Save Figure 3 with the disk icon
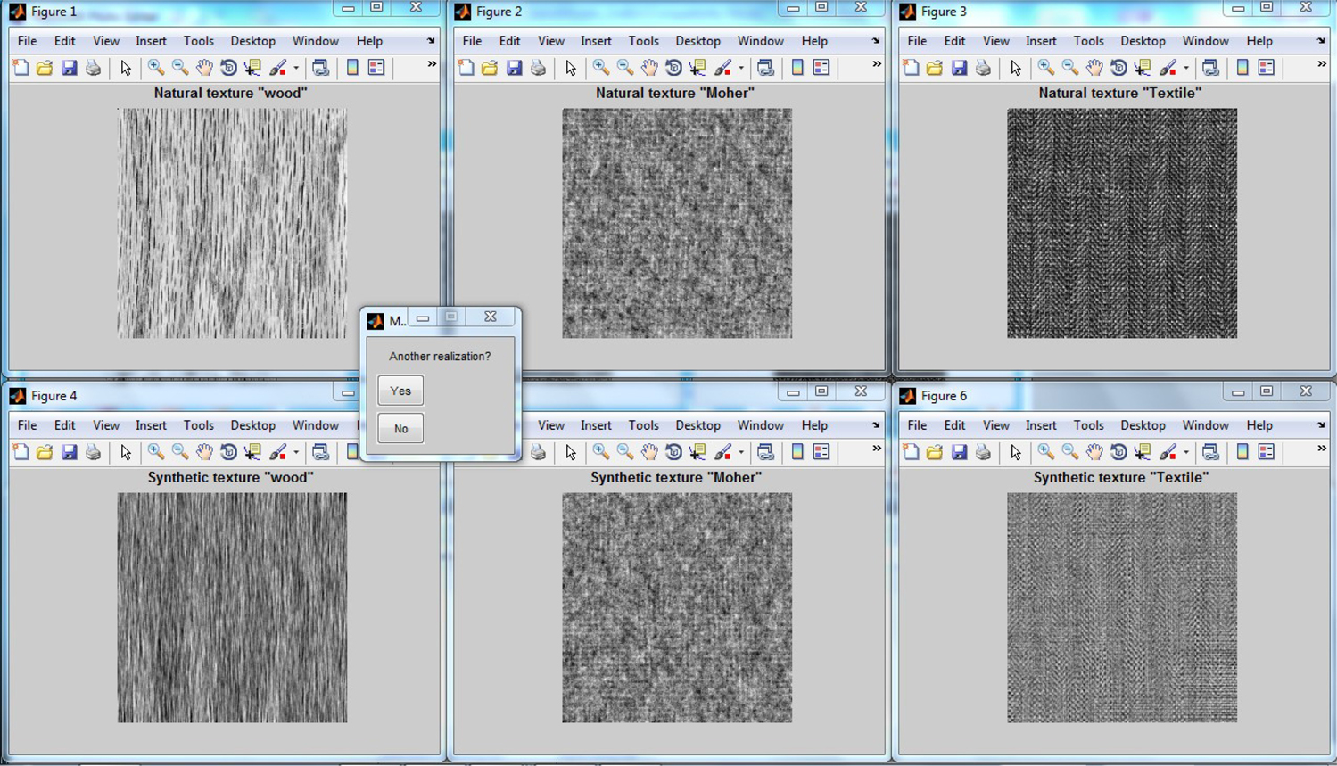Screen dimensions: 1337x766 pos(959,68)
